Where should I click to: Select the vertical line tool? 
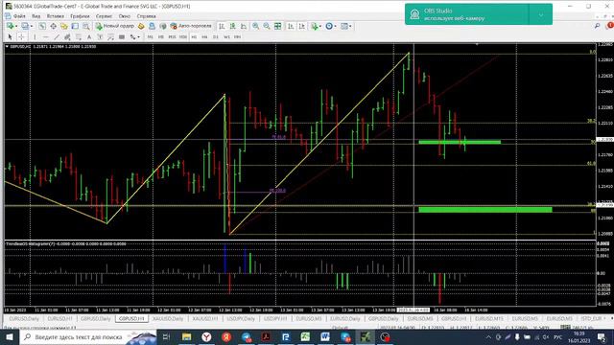click(35, 36)
